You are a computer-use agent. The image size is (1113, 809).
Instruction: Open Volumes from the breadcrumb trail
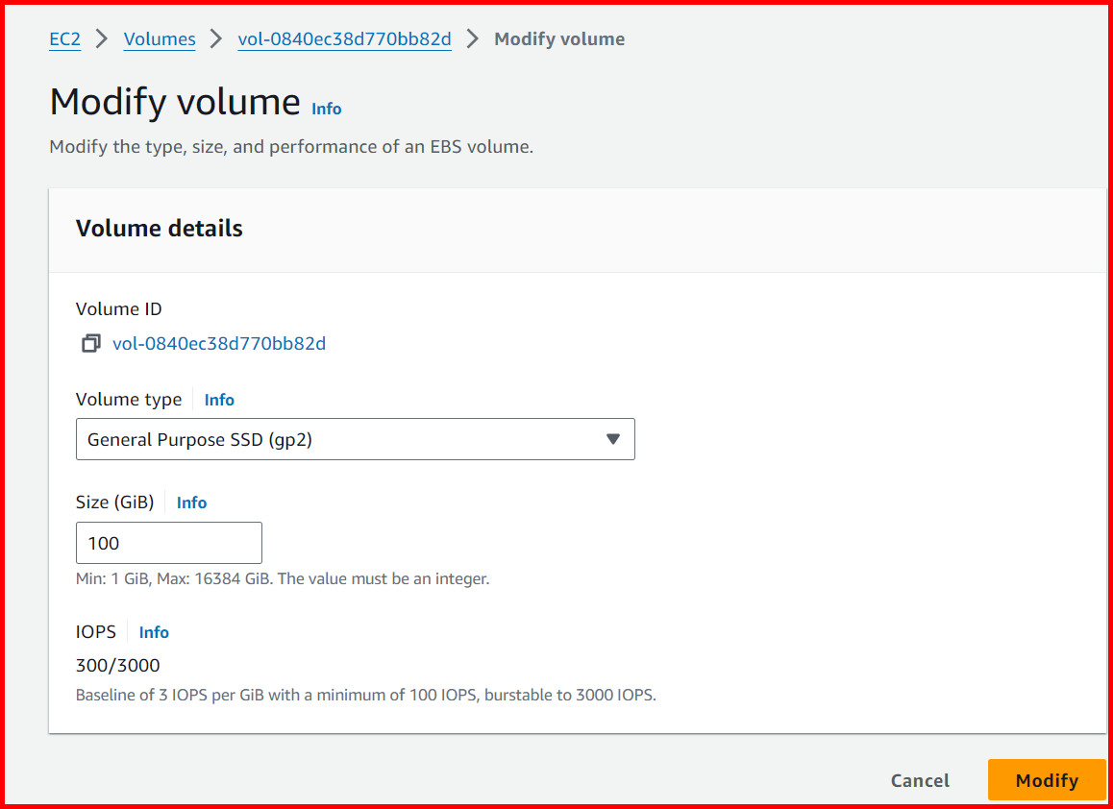pos(159,38)
